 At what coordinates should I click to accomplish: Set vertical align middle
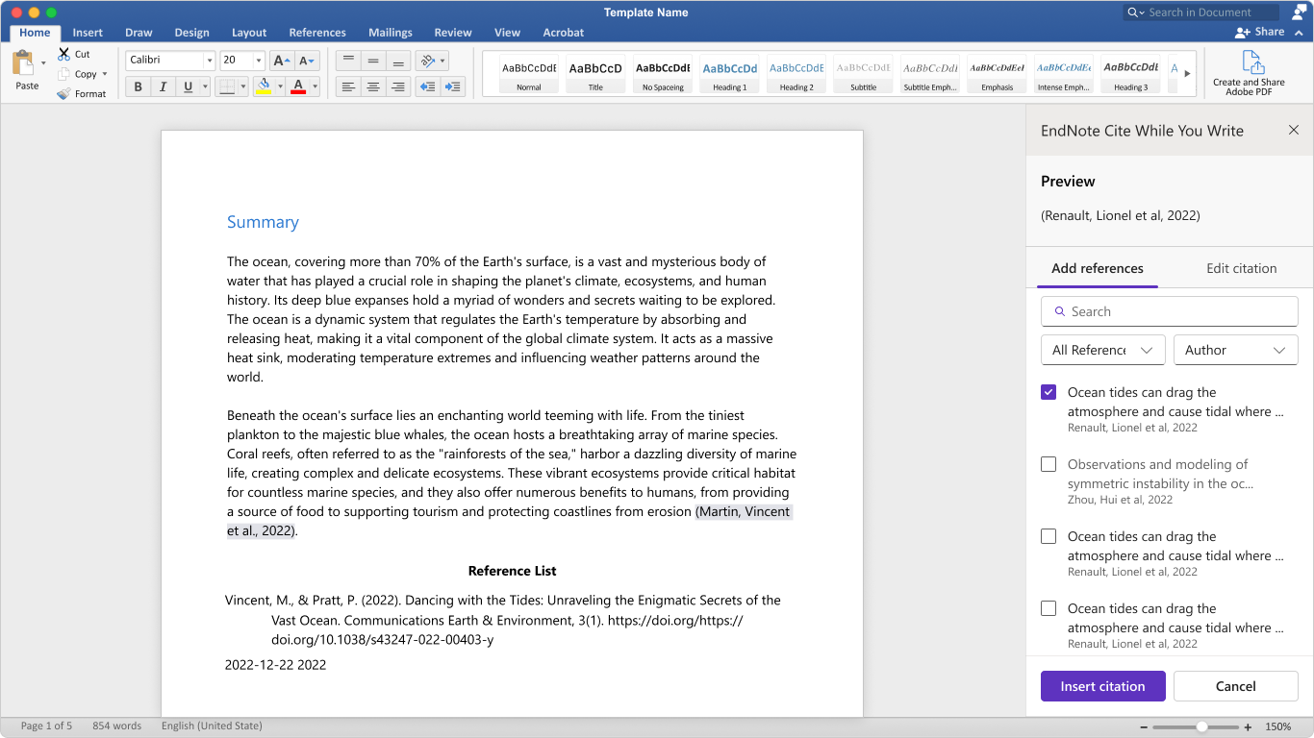point(373,60)
